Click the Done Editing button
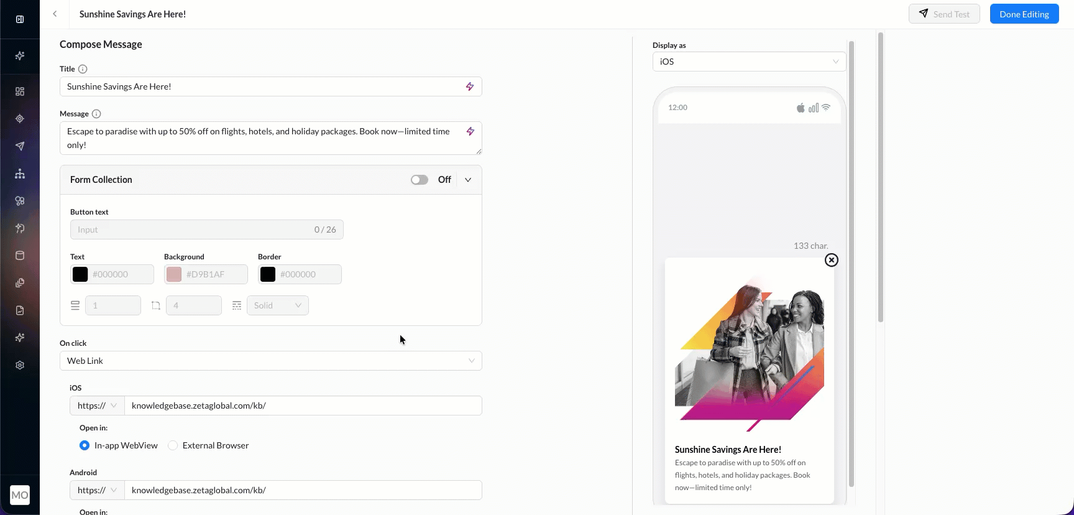Image resolution: width=1074 pixels, height=515 pixels. [x=1024, y=14]
